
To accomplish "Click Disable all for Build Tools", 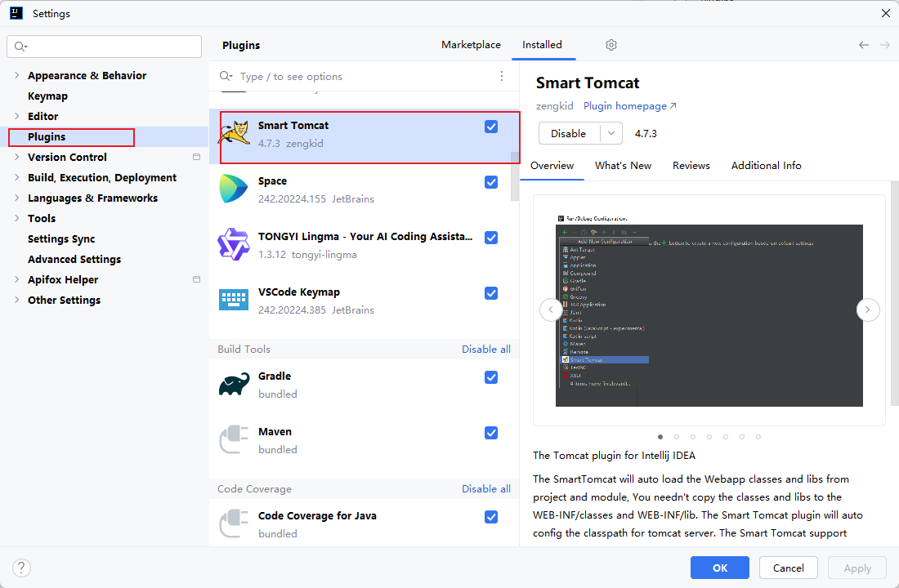I will pyautogui.click(x=485, y=349).
